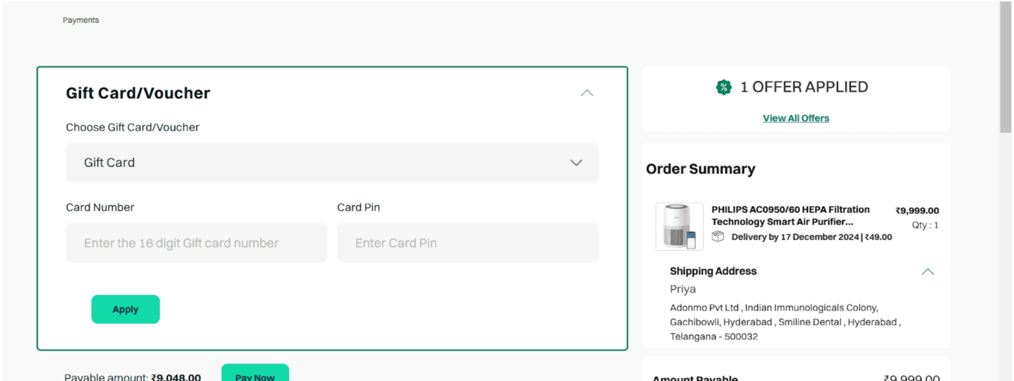The width and height of the screenshot is (1014, 381).
Task: Click the Order Summary heading
Action: [700, 169]
